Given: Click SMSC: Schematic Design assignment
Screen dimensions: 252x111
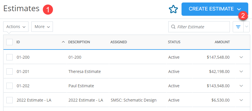Looking at the screenshot, I should coord(133,100).
